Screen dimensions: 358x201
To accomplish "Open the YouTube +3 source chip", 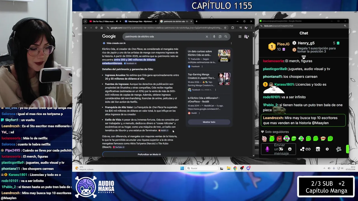I will (x=119, y=147).
